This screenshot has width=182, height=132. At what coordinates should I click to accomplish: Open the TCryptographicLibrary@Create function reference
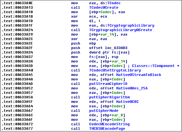121,30
